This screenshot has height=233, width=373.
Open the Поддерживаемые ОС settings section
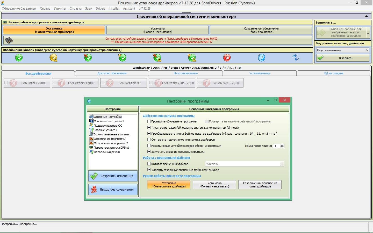[108, 126]
